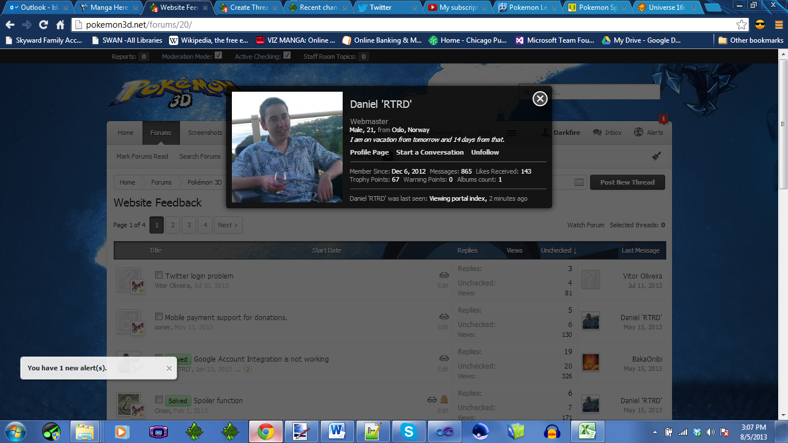Screen dimensions: 788x443
Task: Click the calendar icon beside Post New Thread
Action: [580, 182]
